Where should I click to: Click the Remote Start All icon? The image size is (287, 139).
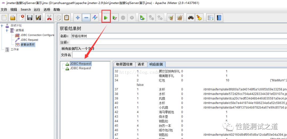[x=143, y=18]
